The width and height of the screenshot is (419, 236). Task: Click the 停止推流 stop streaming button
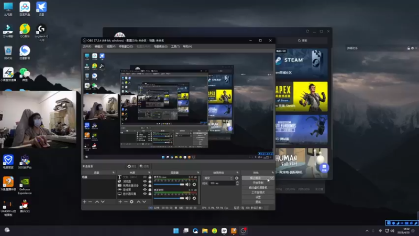coord(256,178)
